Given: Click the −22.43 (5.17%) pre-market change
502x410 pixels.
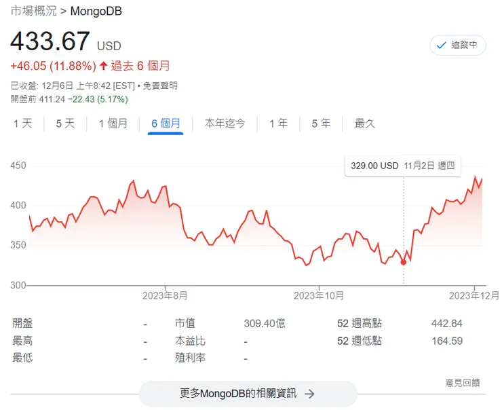Looking at the screenshot, I should click(x=98, y=99).
